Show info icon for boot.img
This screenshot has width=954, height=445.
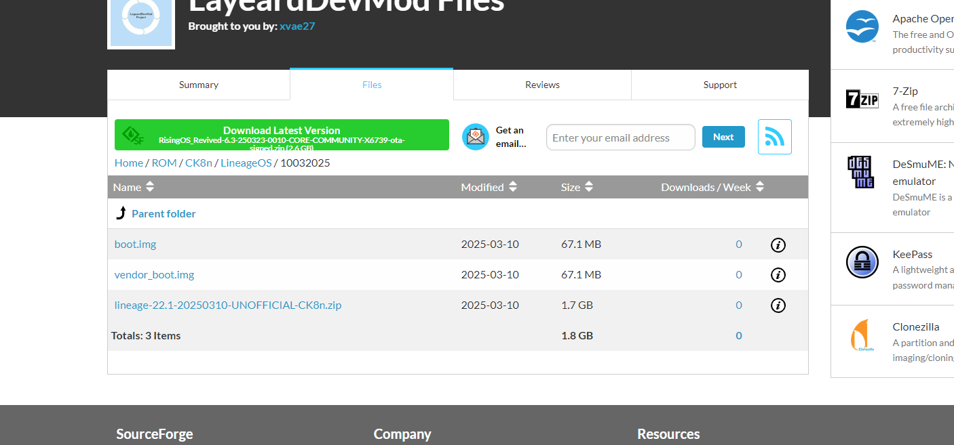coord(778,245)
